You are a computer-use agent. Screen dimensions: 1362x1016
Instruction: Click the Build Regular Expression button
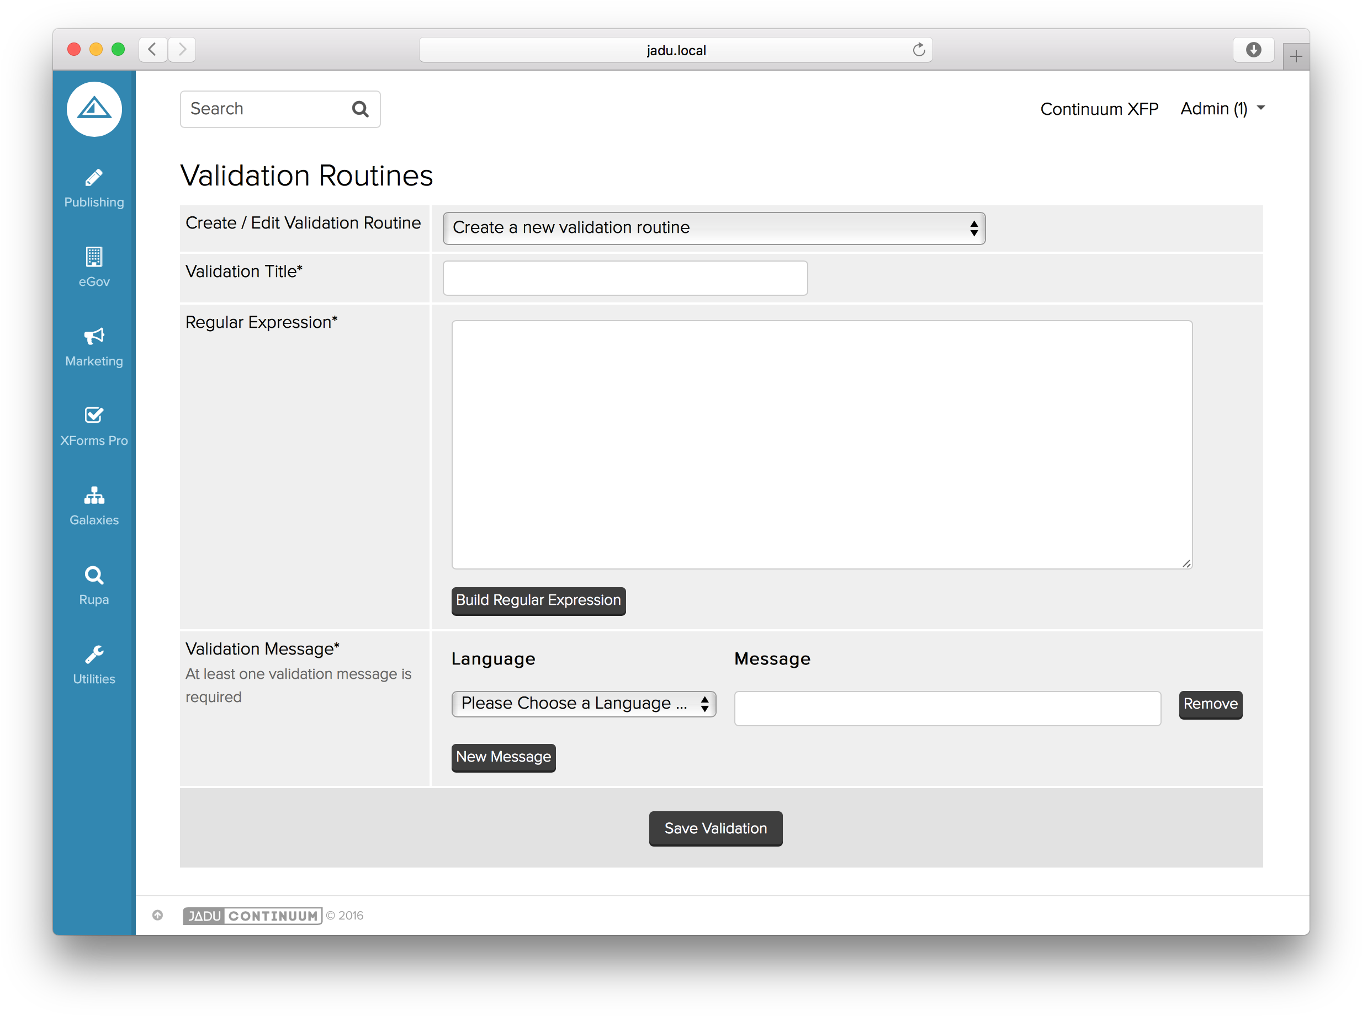coord(538,601)
